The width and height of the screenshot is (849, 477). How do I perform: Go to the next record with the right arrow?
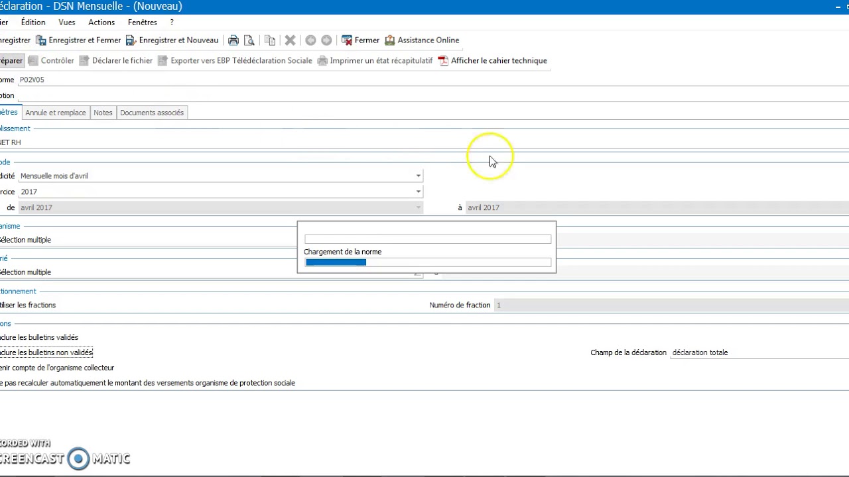pos(326,40)
